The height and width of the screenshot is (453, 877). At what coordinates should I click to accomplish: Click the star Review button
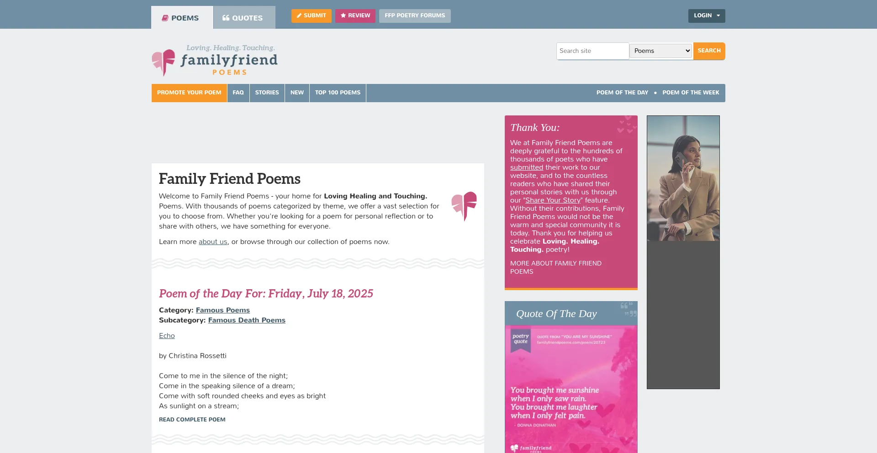tap(355, 16)
